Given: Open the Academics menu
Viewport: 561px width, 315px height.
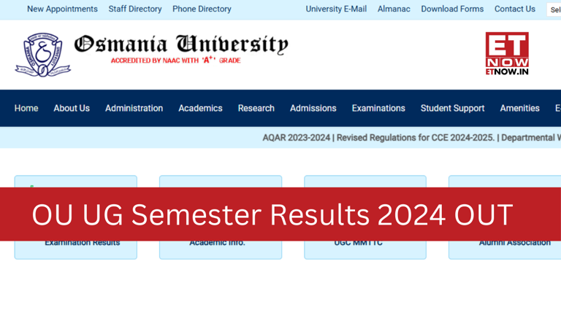Looking at the screenshot, I should pyautogui.click(x=200, y=108).
